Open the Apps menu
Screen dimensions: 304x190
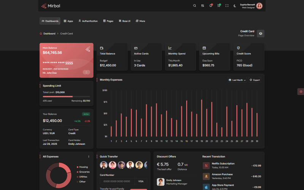(x=68, y=21)
